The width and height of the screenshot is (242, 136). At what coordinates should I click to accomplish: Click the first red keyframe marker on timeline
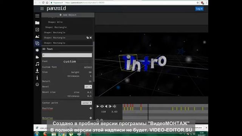click(124, 105)
